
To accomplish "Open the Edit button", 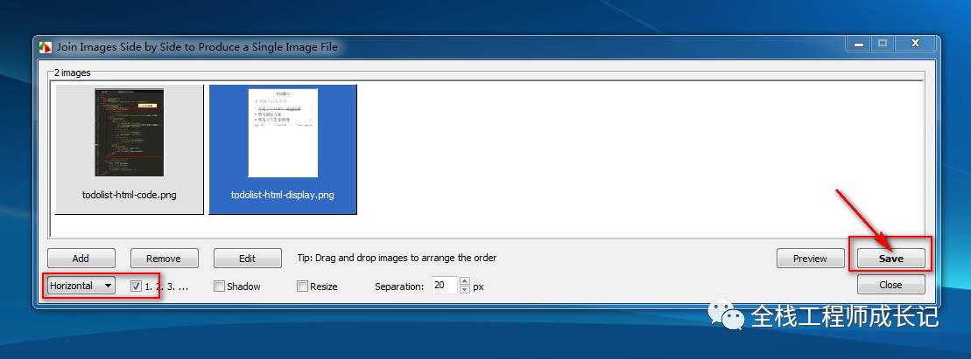I will [x=247, y=259].
